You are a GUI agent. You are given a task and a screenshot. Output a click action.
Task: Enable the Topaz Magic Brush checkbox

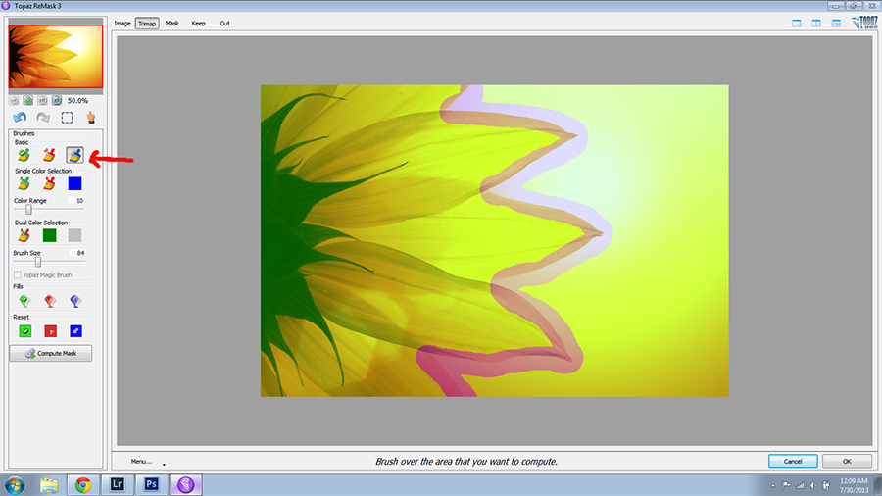tap(18, 275)
